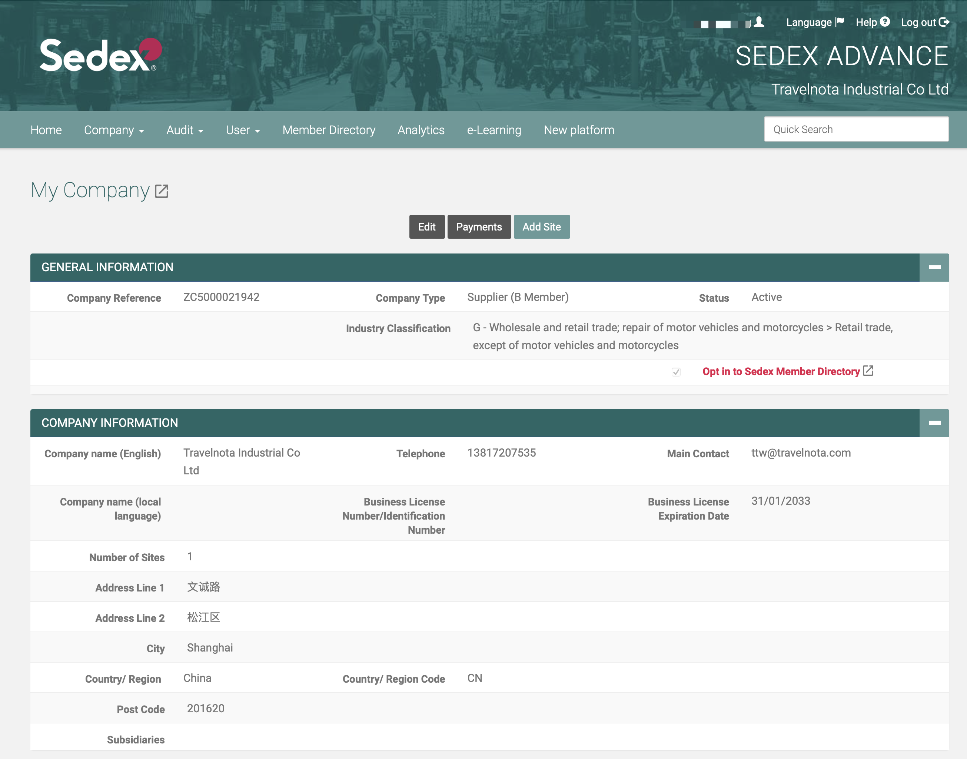Click the Add Site button
The width and height of the screenshot is (967, 759).
click(x=541, y=227)
